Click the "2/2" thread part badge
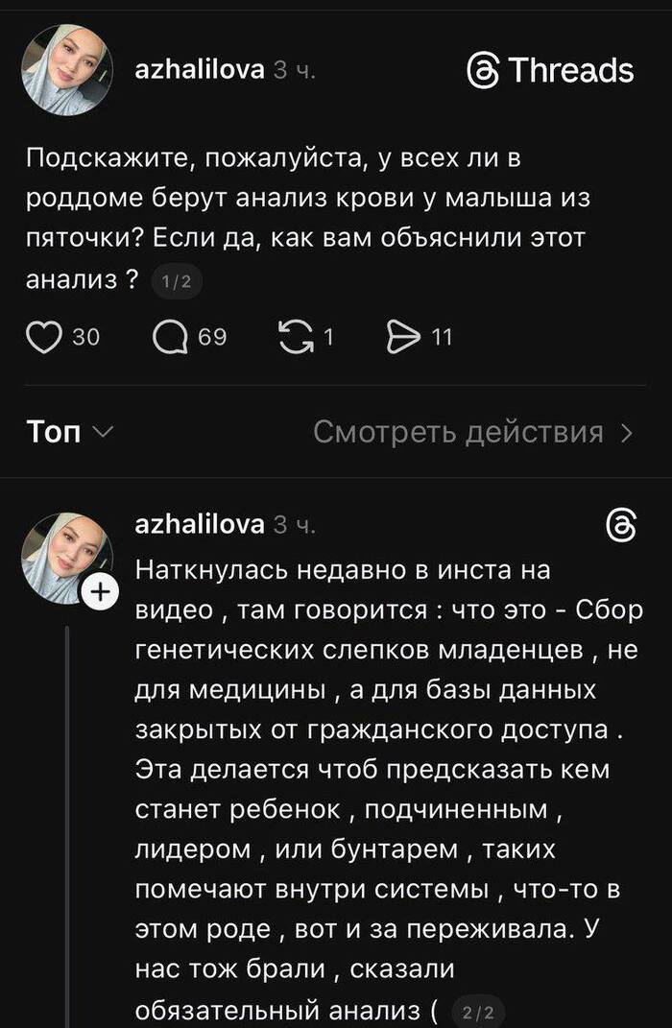The image size is (672, 1028). coord(477,1011)
